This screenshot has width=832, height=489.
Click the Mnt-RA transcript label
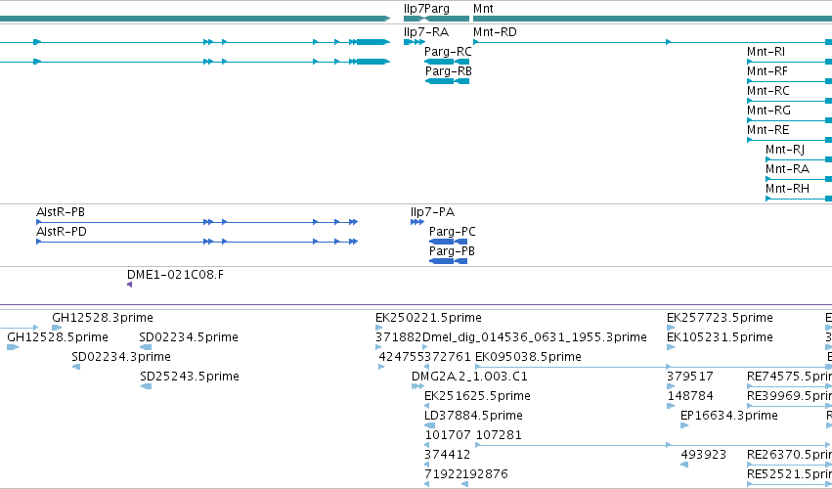tap(787, 169)
